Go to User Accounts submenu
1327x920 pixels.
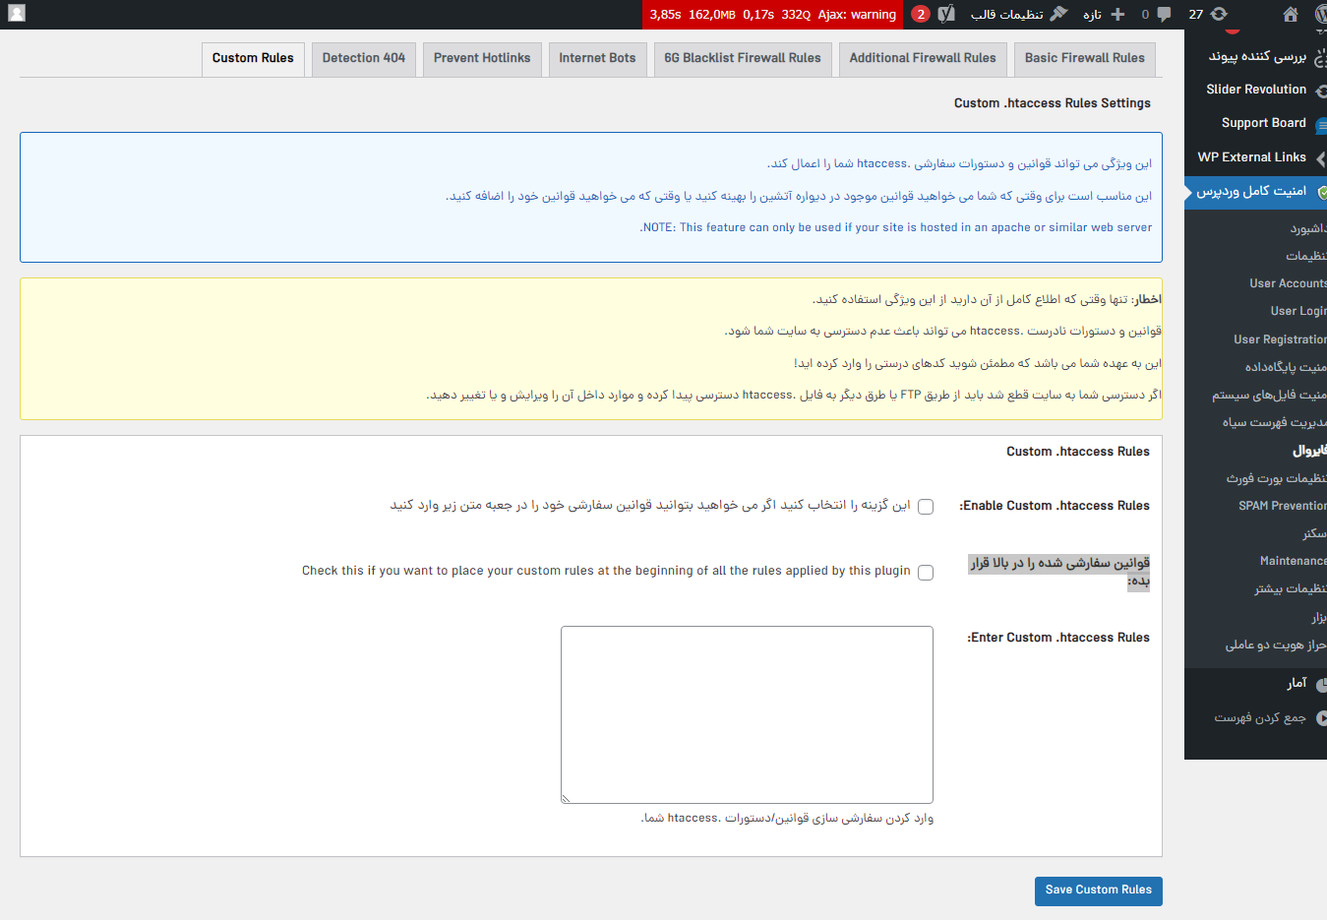click(x=1288, y=283)
